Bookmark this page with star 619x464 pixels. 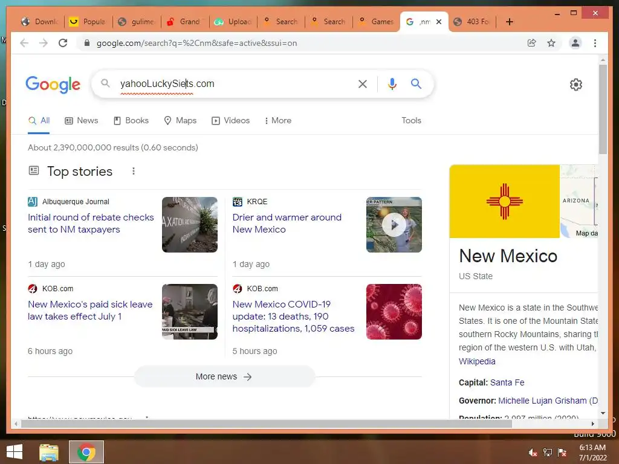(x=551, y=43)
